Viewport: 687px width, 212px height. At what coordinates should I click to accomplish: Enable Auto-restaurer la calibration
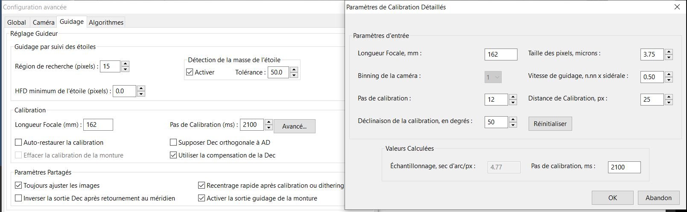point(18,143)
